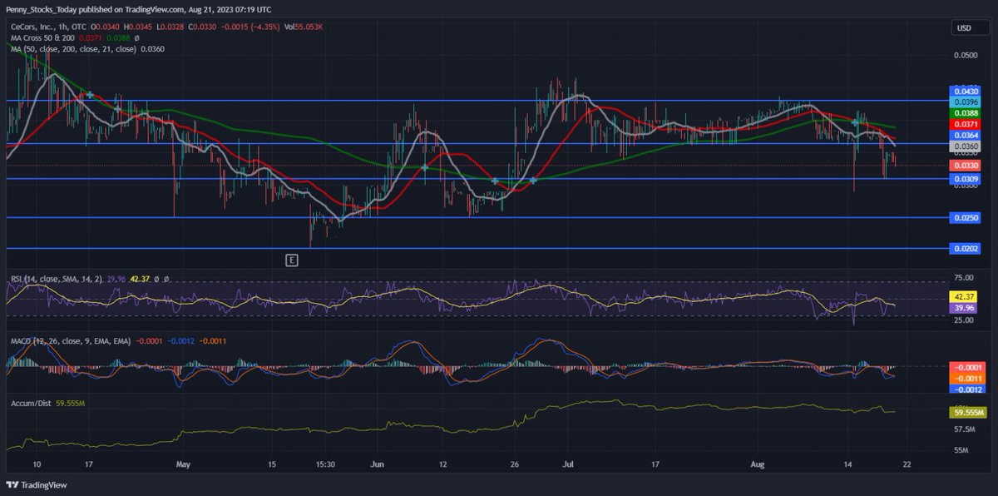The height and width of the screenshot is (496, 998).
Task: Click the 'Jul' label on time axis
Action: [x=570, y=464]
